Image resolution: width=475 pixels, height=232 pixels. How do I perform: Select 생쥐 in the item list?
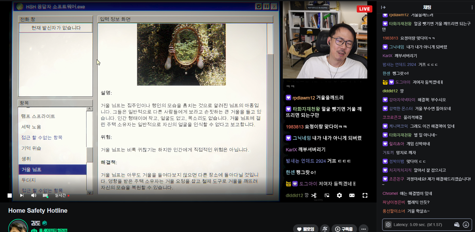click(x=26, y=159)
